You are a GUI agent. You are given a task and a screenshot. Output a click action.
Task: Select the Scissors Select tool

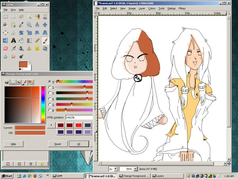[x=45, y=17]
